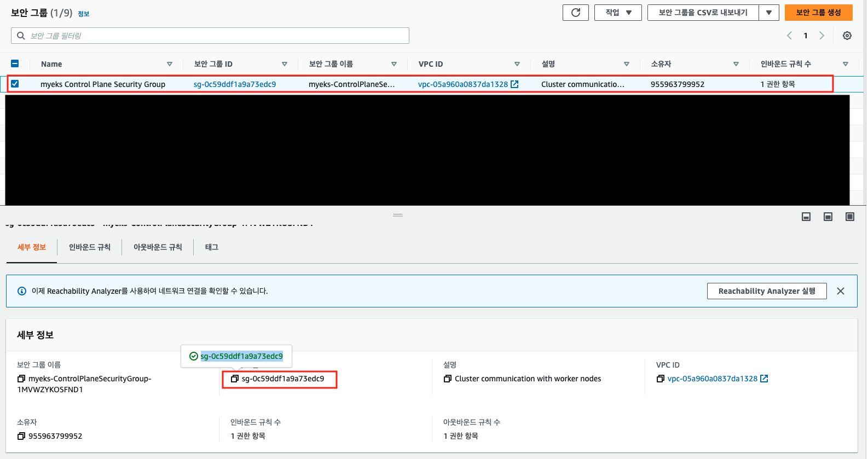Open the 작업 actions dropdown
Viewport: 868px width, 459px height.
pos(618,13)
